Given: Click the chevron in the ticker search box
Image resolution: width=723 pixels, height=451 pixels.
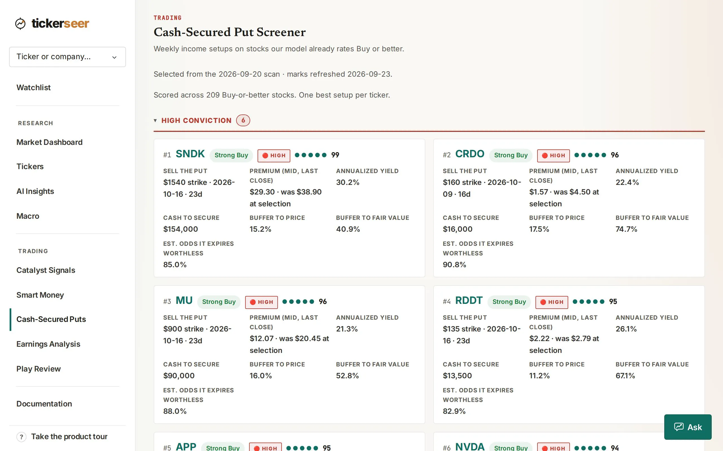Looking at the screenshot, I should 114,57.
